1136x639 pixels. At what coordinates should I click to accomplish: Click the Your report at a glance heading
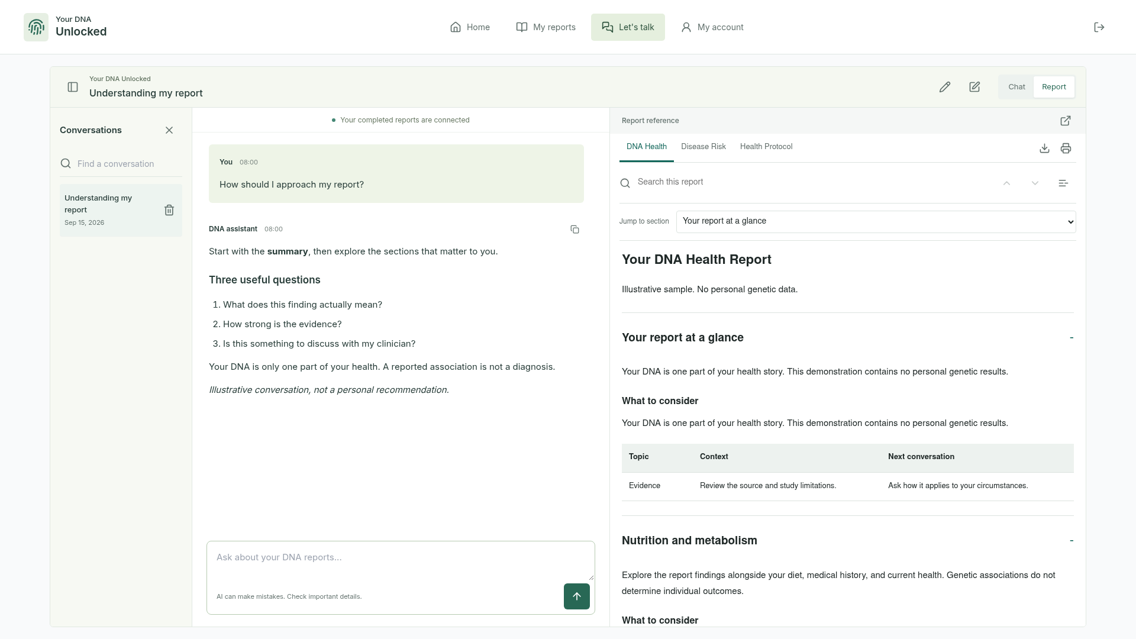click(682, 338)
